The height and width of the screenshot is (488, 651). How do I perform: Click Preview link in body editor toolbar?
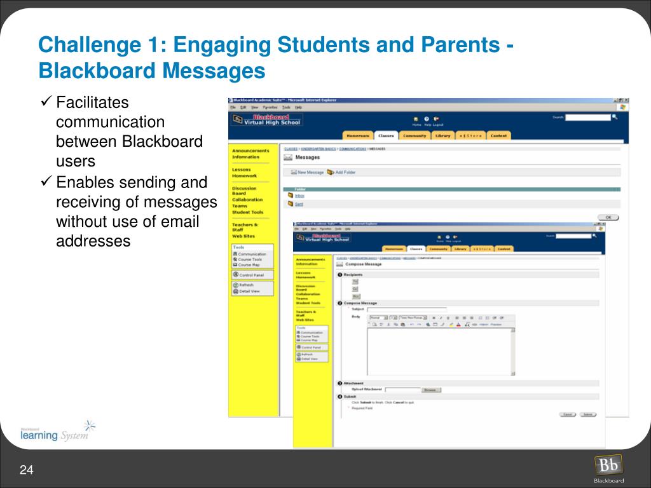coord(496,325)
